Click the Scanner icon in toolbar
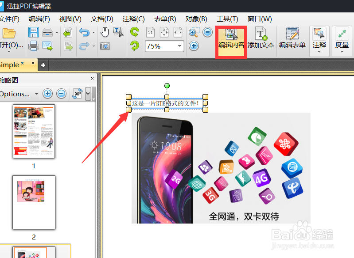Screen dimensions: 354x258 47,32
